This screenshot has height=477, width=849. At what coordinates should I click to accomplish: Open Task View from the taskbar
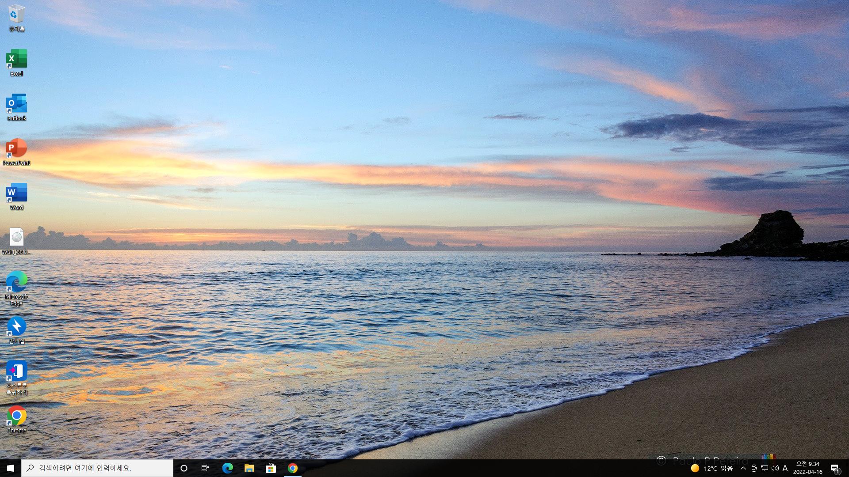205,468
